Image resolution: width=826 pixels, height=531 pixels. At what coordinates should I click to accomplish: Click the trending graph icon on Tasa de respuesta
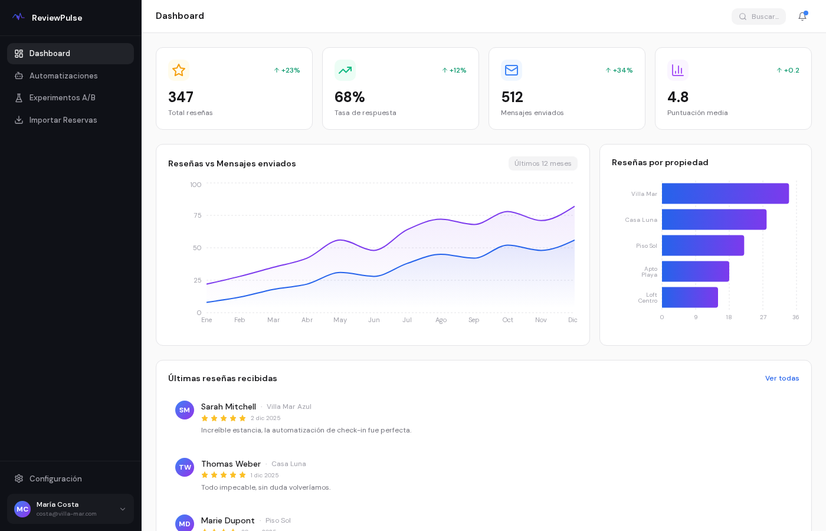(345, 70)
